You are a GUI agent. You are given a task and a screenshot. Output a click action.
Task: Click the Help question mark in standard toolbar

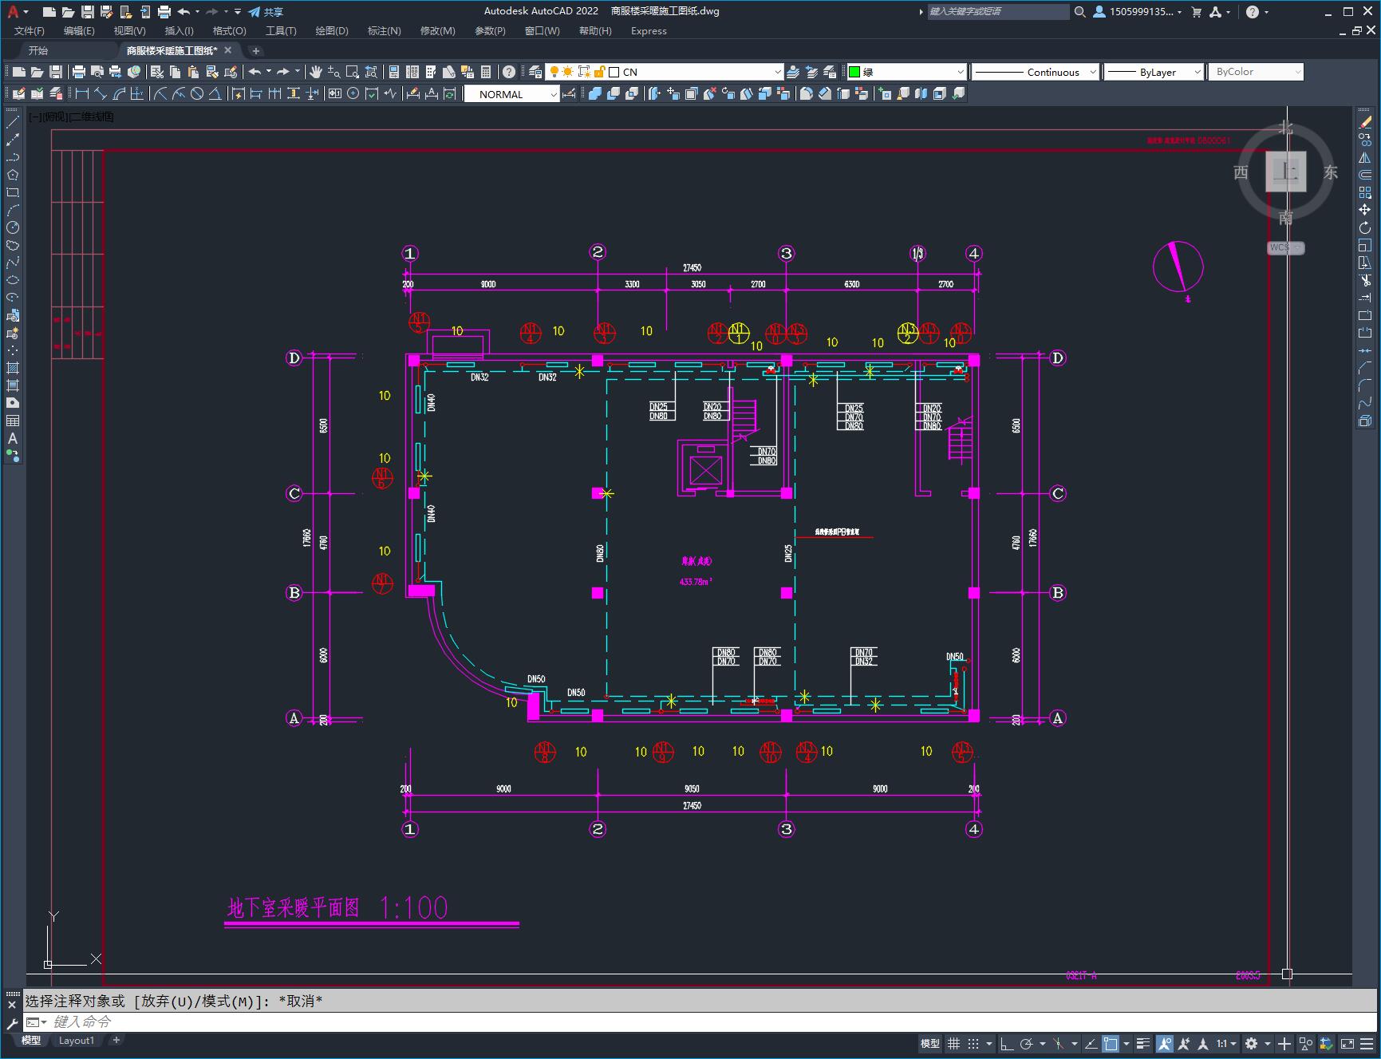[509, 72]
